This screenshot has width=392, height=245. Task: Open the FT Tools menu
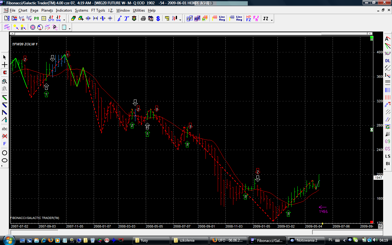point(98,10)
